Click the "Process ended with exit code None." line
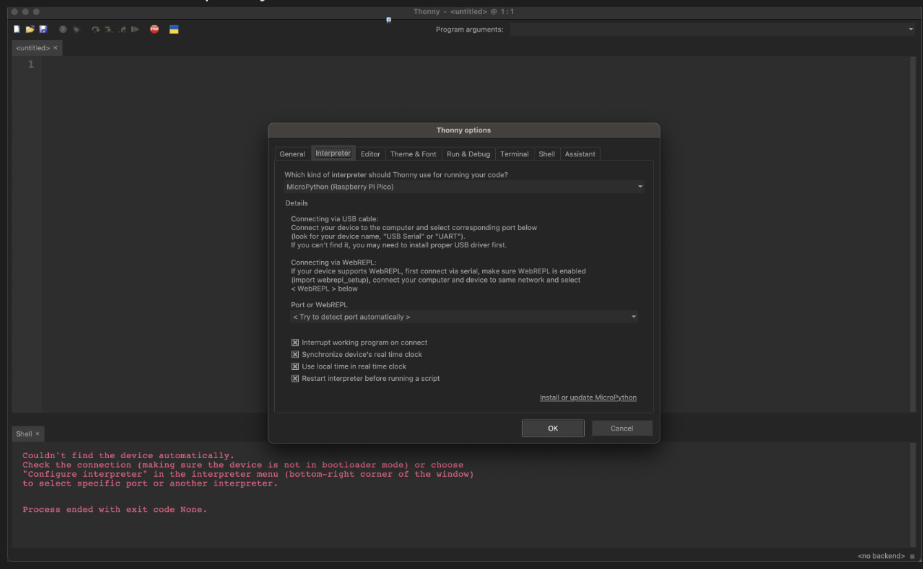This screenshot has width=923, height=569. pos(114,510)
